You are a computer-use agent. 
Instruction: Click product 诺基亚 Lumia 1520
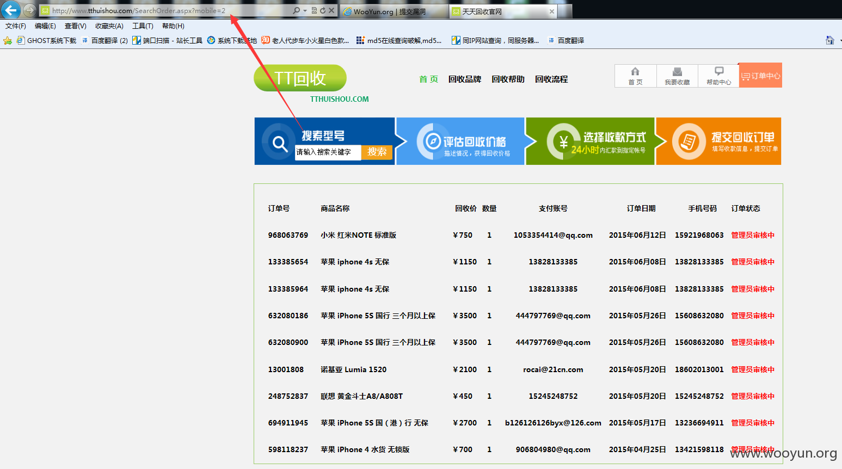(353, 369)
